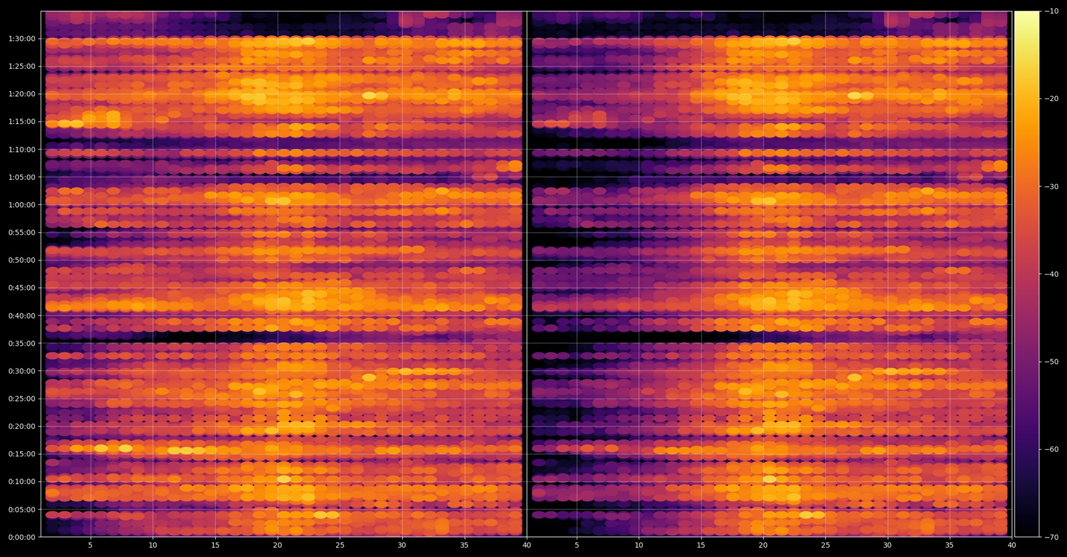Click the colorbar gradient scale

1026,274
